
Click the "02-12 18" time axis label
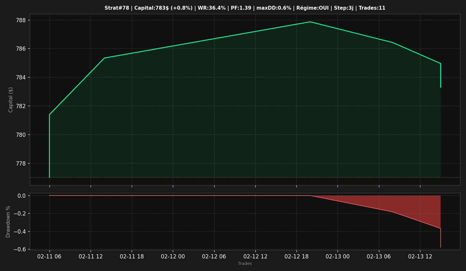[x=296, y=256]
